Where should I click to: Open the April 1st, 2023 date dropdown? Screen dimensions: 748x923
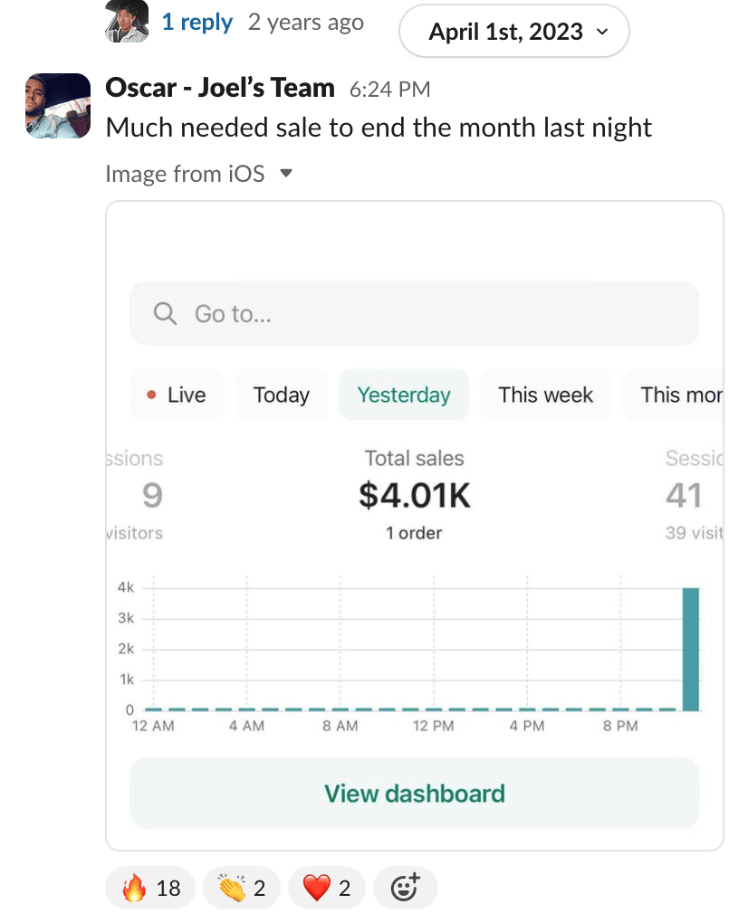click(x=513, y=33)
